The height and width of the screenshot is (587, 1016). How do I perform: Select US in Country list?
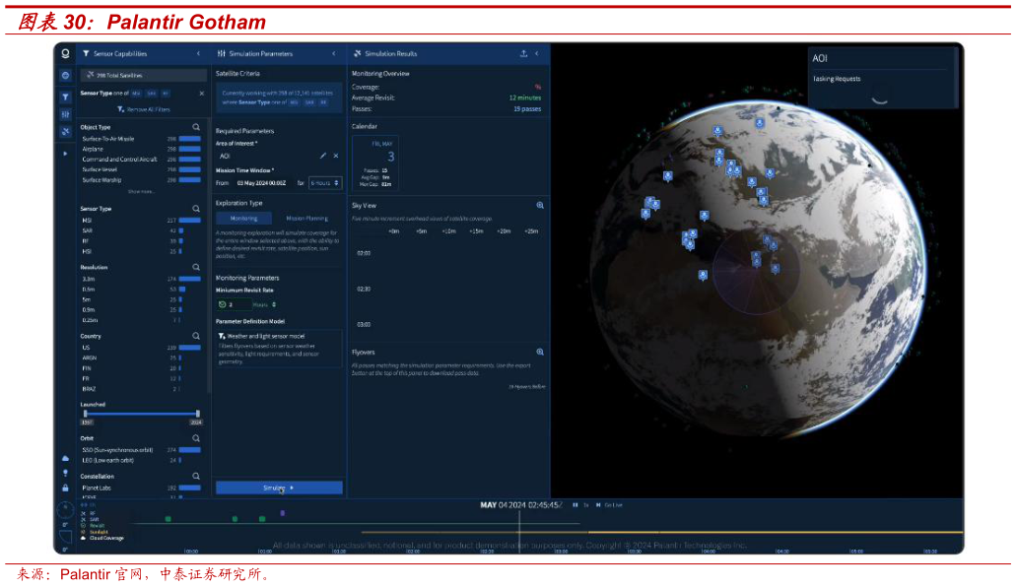(x=141, y=348)
